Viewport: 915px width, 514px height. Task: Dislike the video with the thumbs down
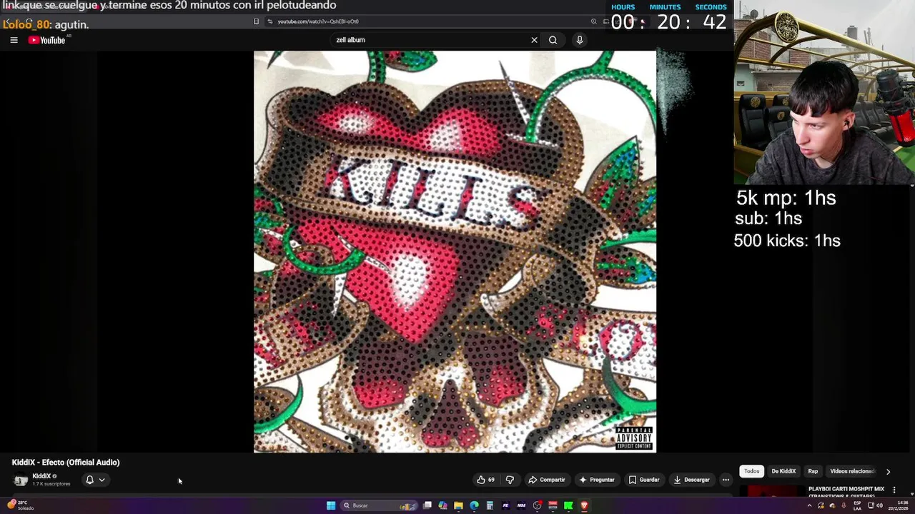tap(510, 480)
